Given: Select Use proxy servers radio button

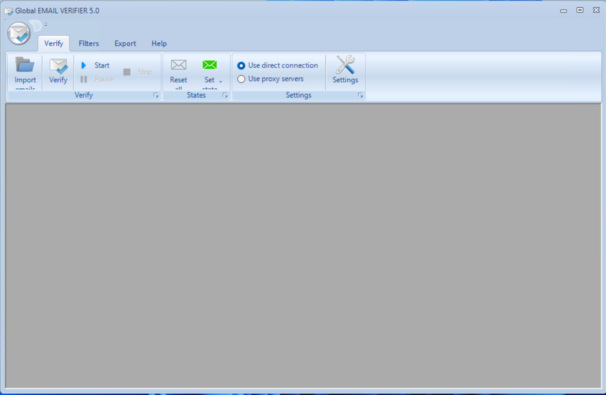Looking at the screenshot, I should click(241, 79).
